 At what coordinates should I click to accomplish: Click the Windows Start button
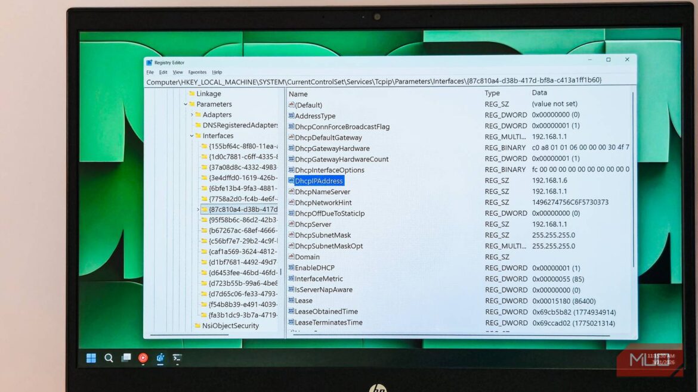(91, 357)
